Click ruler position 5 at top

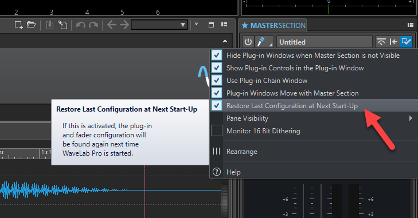coord(122,12)
